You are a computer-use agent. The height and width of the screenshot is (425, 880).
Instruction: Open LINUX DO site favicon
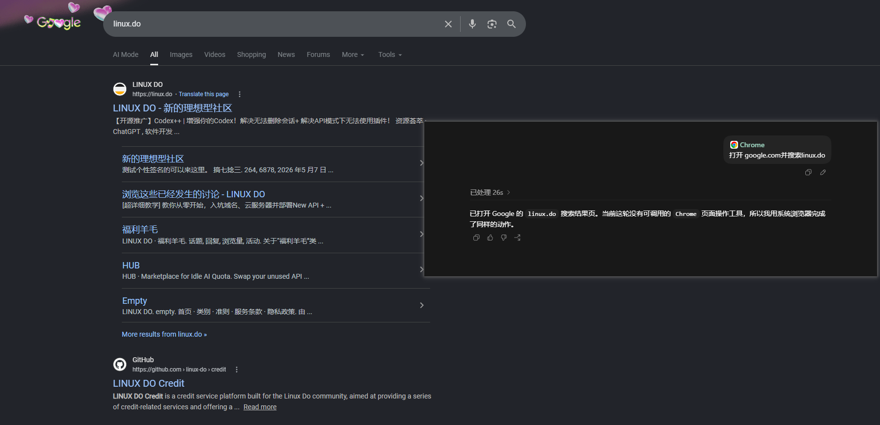[120, 89]
